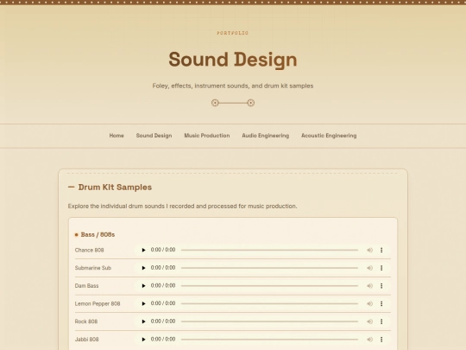The image size is (466, 350).
Task: Seek within the Chance 808 progress bar
Action: click(269, 250)
